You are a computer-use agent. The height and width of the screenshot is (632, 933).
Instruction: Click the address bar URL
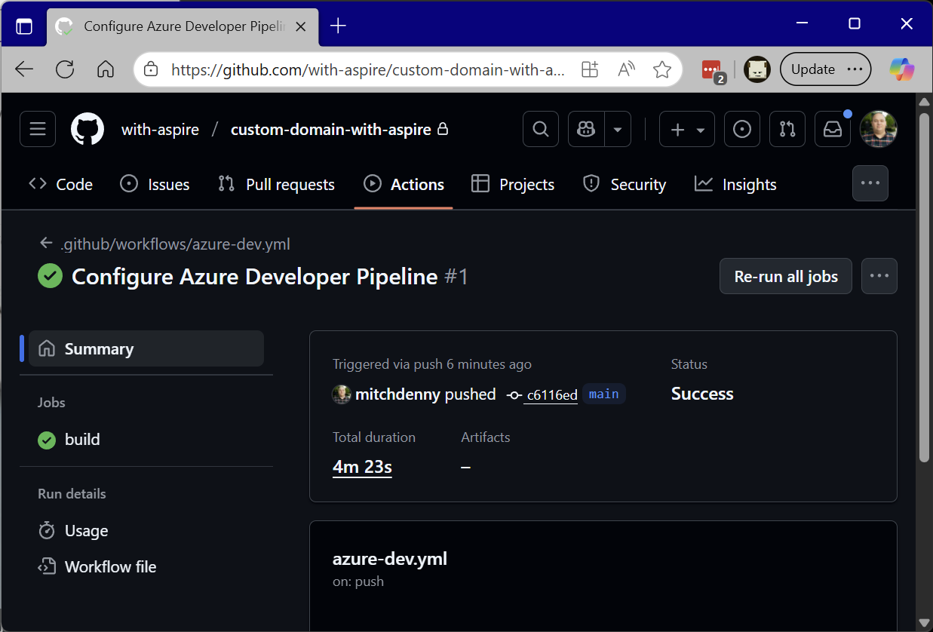pyautogui.click(x=368, y=70)
